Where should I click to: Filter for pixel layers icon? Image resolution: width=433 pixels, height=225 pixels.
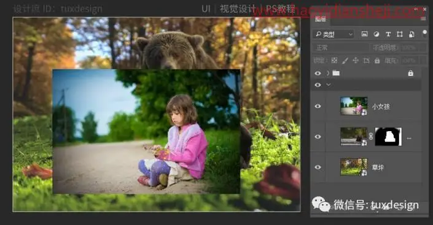364,34
